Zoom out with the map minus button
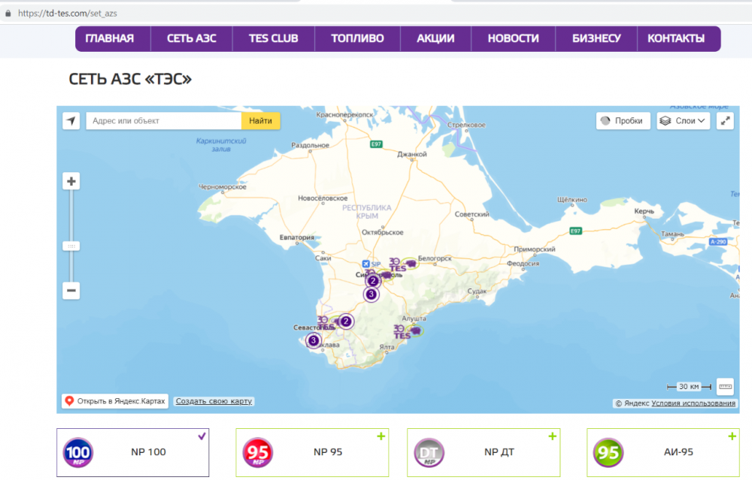 [71, 291]
